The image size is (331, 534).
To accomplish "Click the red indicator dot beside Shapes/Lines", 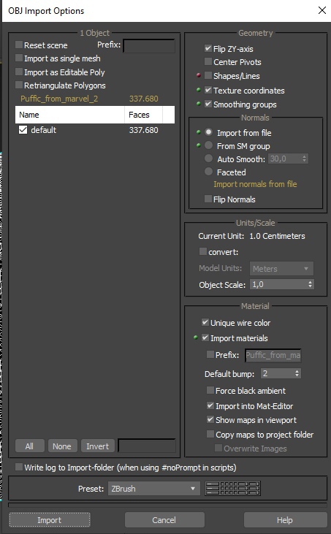I will pyautogui.click(x=199, y=75).
